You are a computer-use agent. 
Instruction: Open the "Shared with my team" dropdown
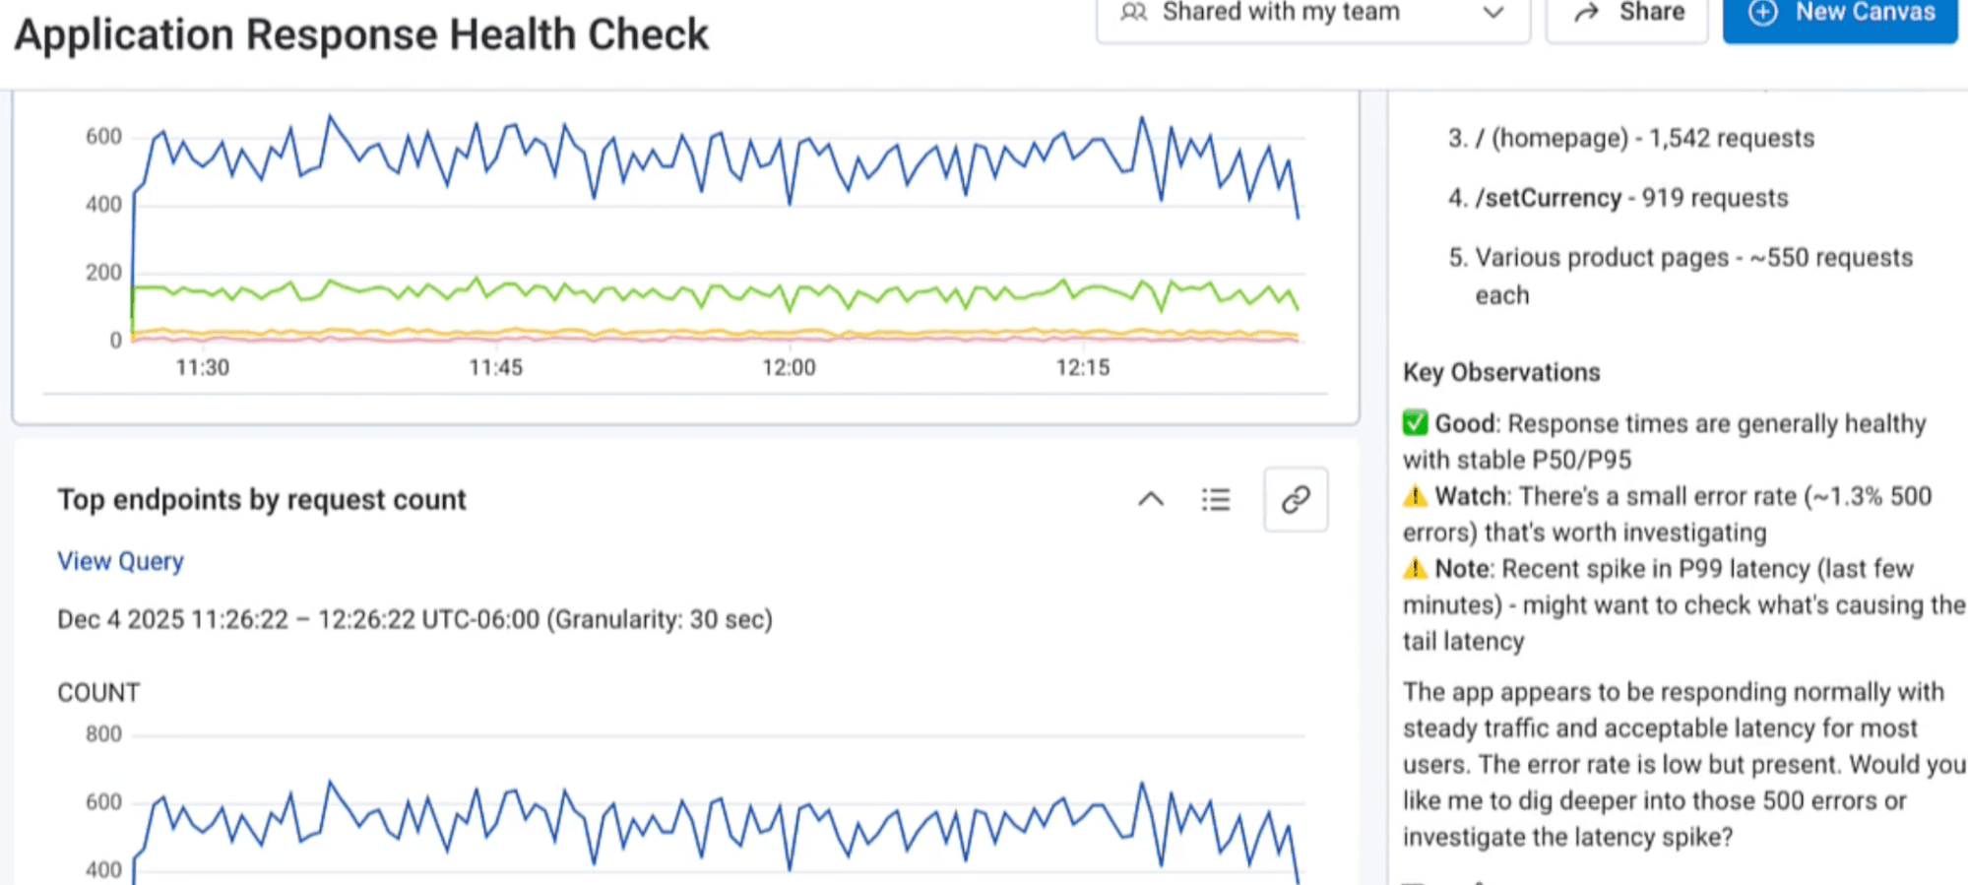pos(1280,13)
